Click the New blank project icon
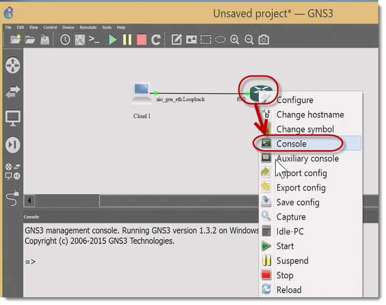386x305 pixels. [x=15, y=40]
